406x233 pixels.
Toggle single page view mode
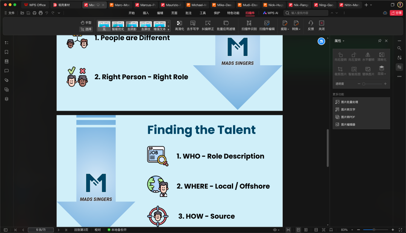pos(298,230)
